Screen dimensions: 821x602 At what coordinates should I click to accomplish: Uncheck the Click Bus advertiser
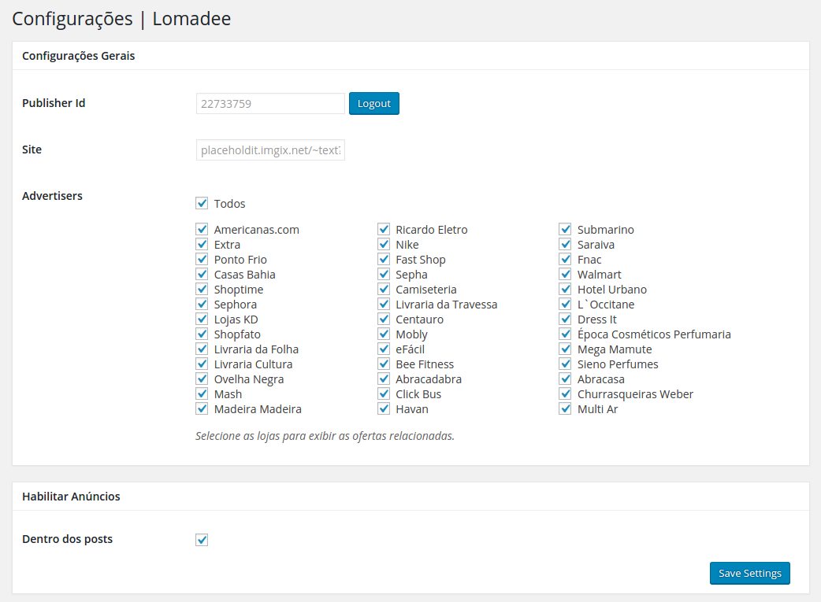point(384,394)
